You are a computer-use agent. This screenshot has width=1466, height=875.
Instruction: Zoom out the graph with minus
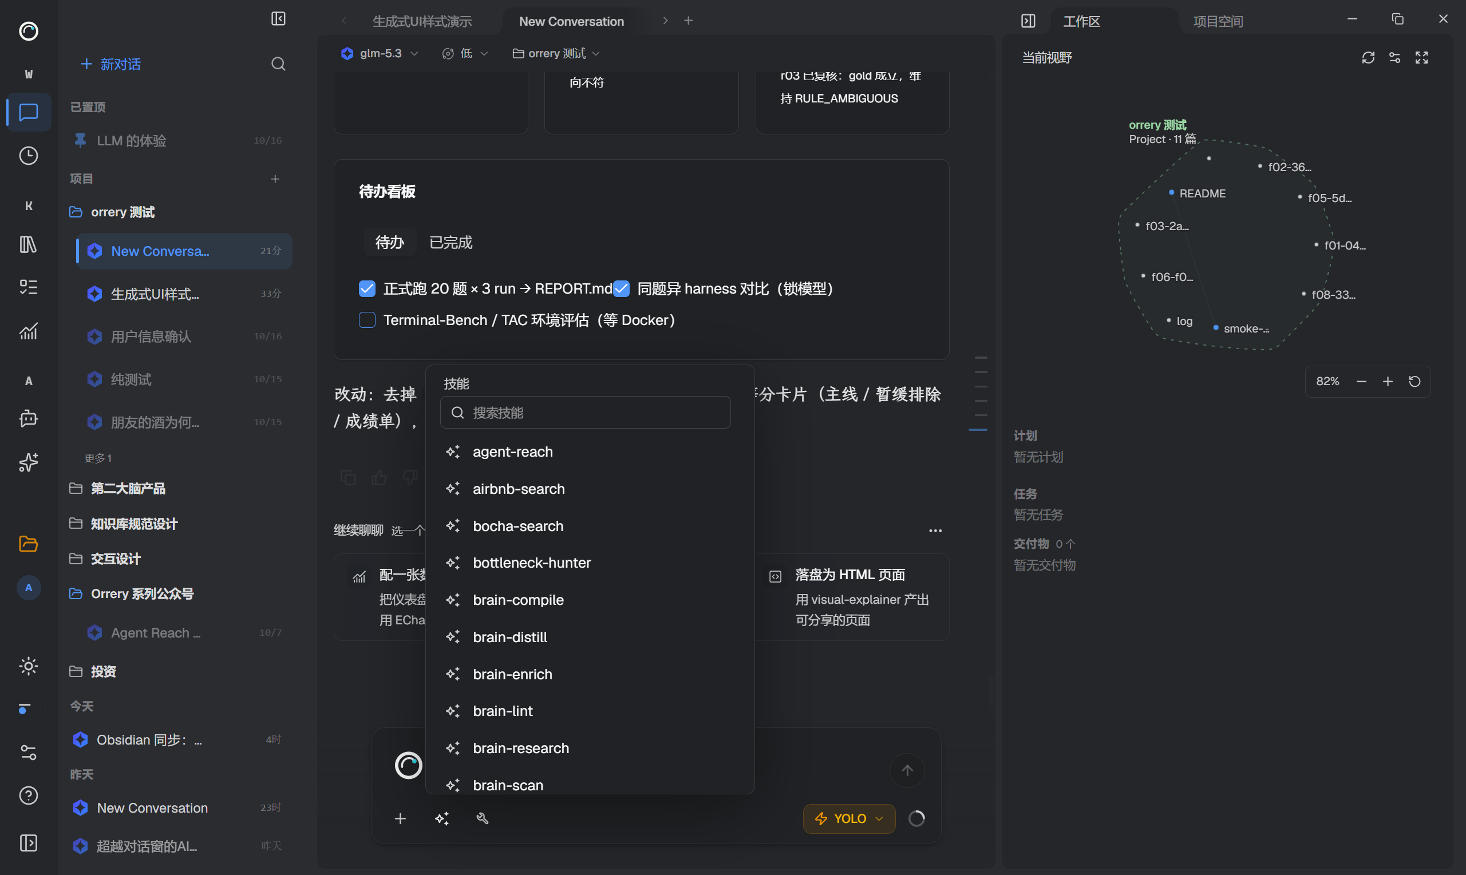point(1362,382)
